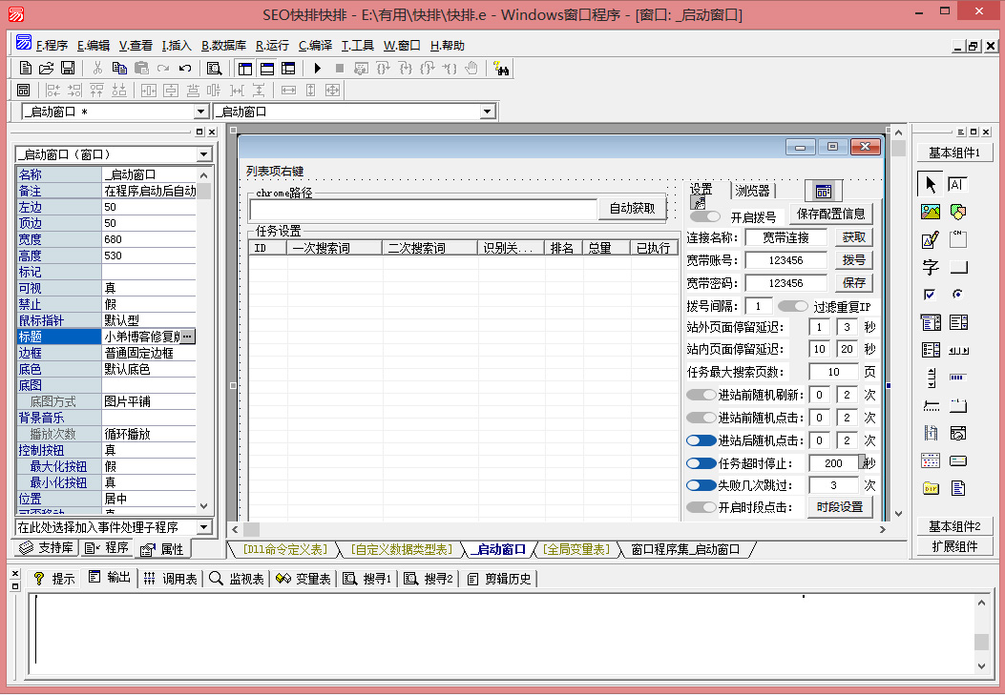Click the 拨号 button
This screenshot has height=695, width=1005.
pyautogui.click(x=854, y=260)
